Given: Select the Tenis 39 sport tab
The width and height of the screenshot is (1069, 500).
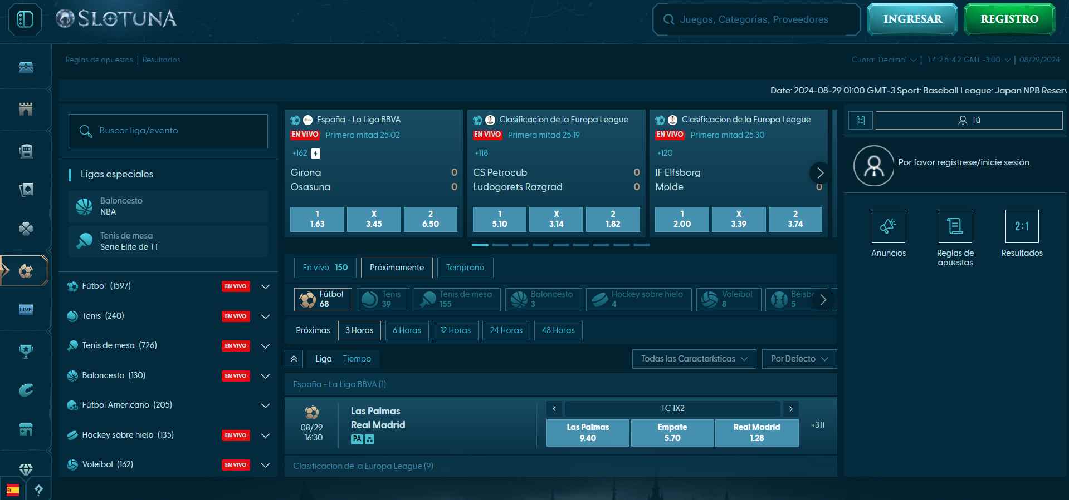Looking at the screenshot, I should [x=383, y=299].
